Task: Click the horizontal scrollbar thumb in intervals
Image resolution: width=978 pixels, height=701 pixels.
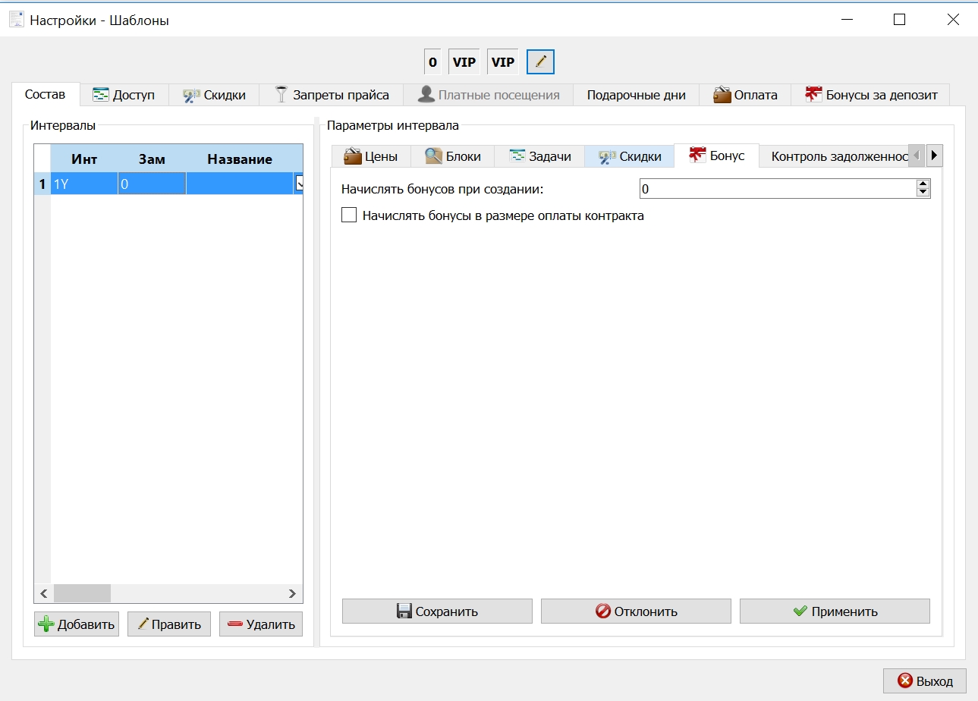Action: [x=82, y=593]
